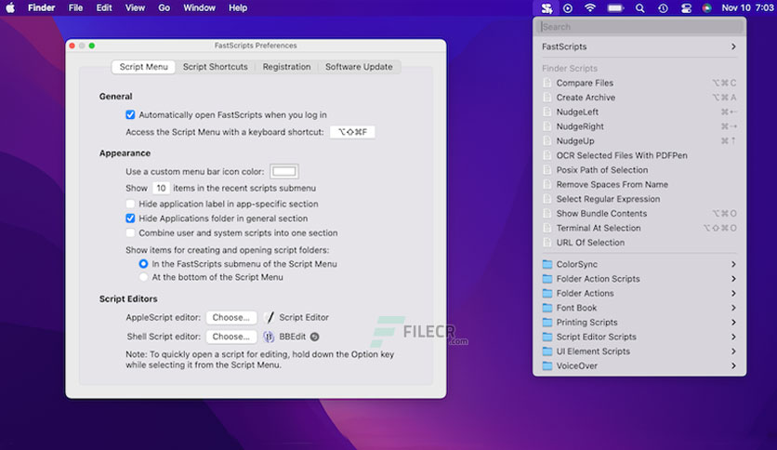Switch to the Registration tab
This screenshot has height=450, width=777.
(x=286, y=66)
